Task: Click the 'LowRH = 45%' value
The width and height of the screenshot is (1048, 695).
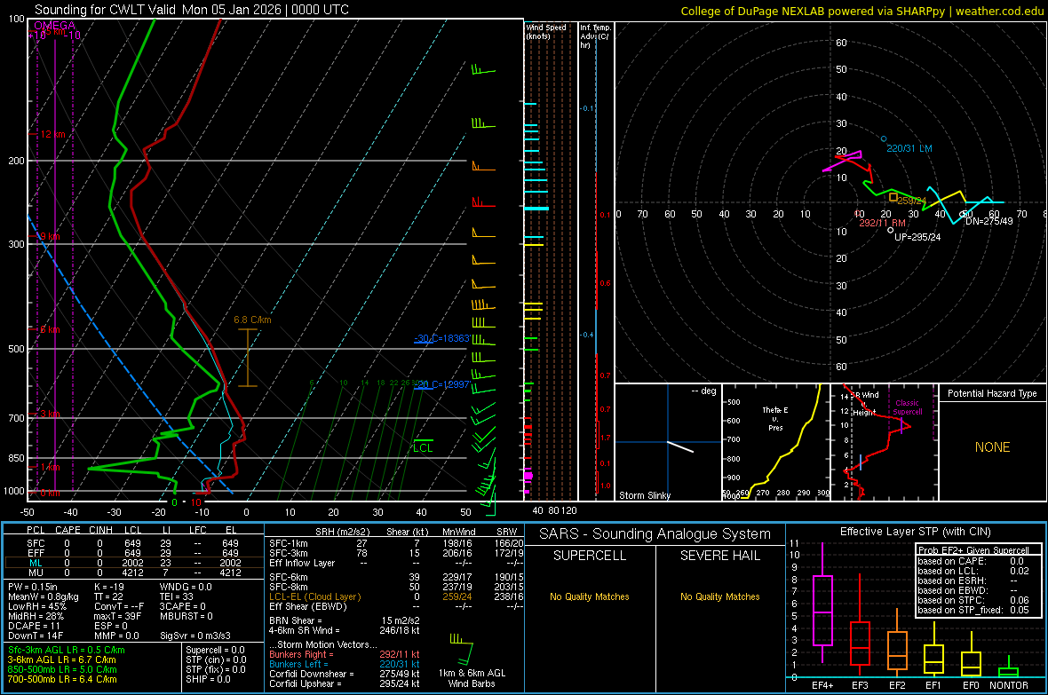Action: (37, 606)
